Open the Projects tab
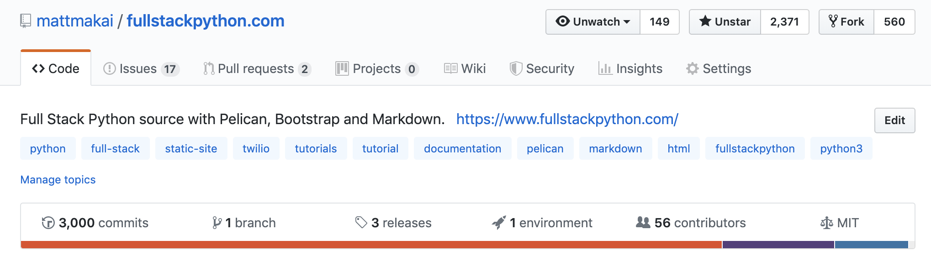Image resolution: width=931 pixels, height=256 pixels. coord(377,68)
